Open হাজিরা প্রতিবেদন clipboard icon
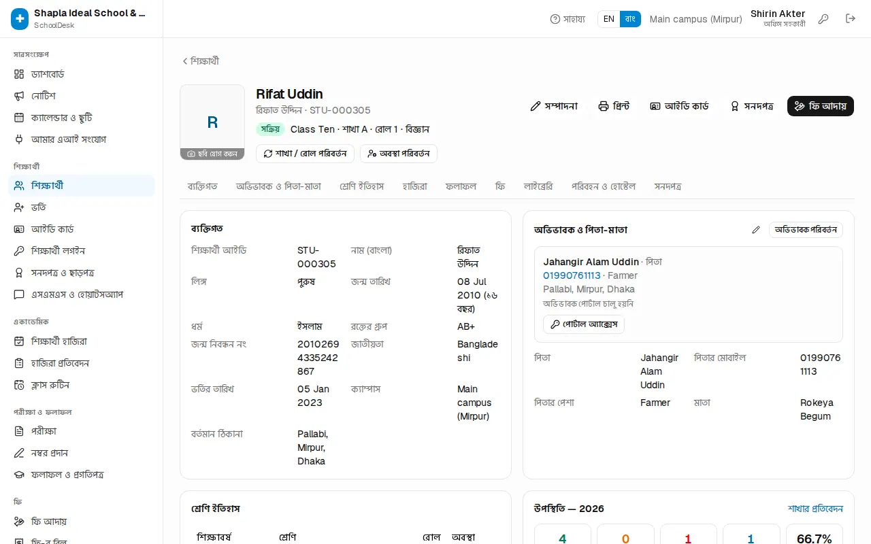 pos(19,363)
